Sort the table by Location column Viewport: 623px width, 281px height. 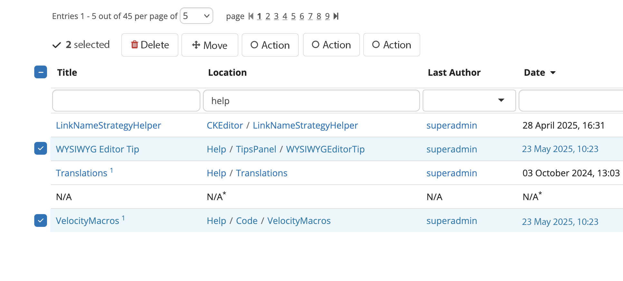227,73
